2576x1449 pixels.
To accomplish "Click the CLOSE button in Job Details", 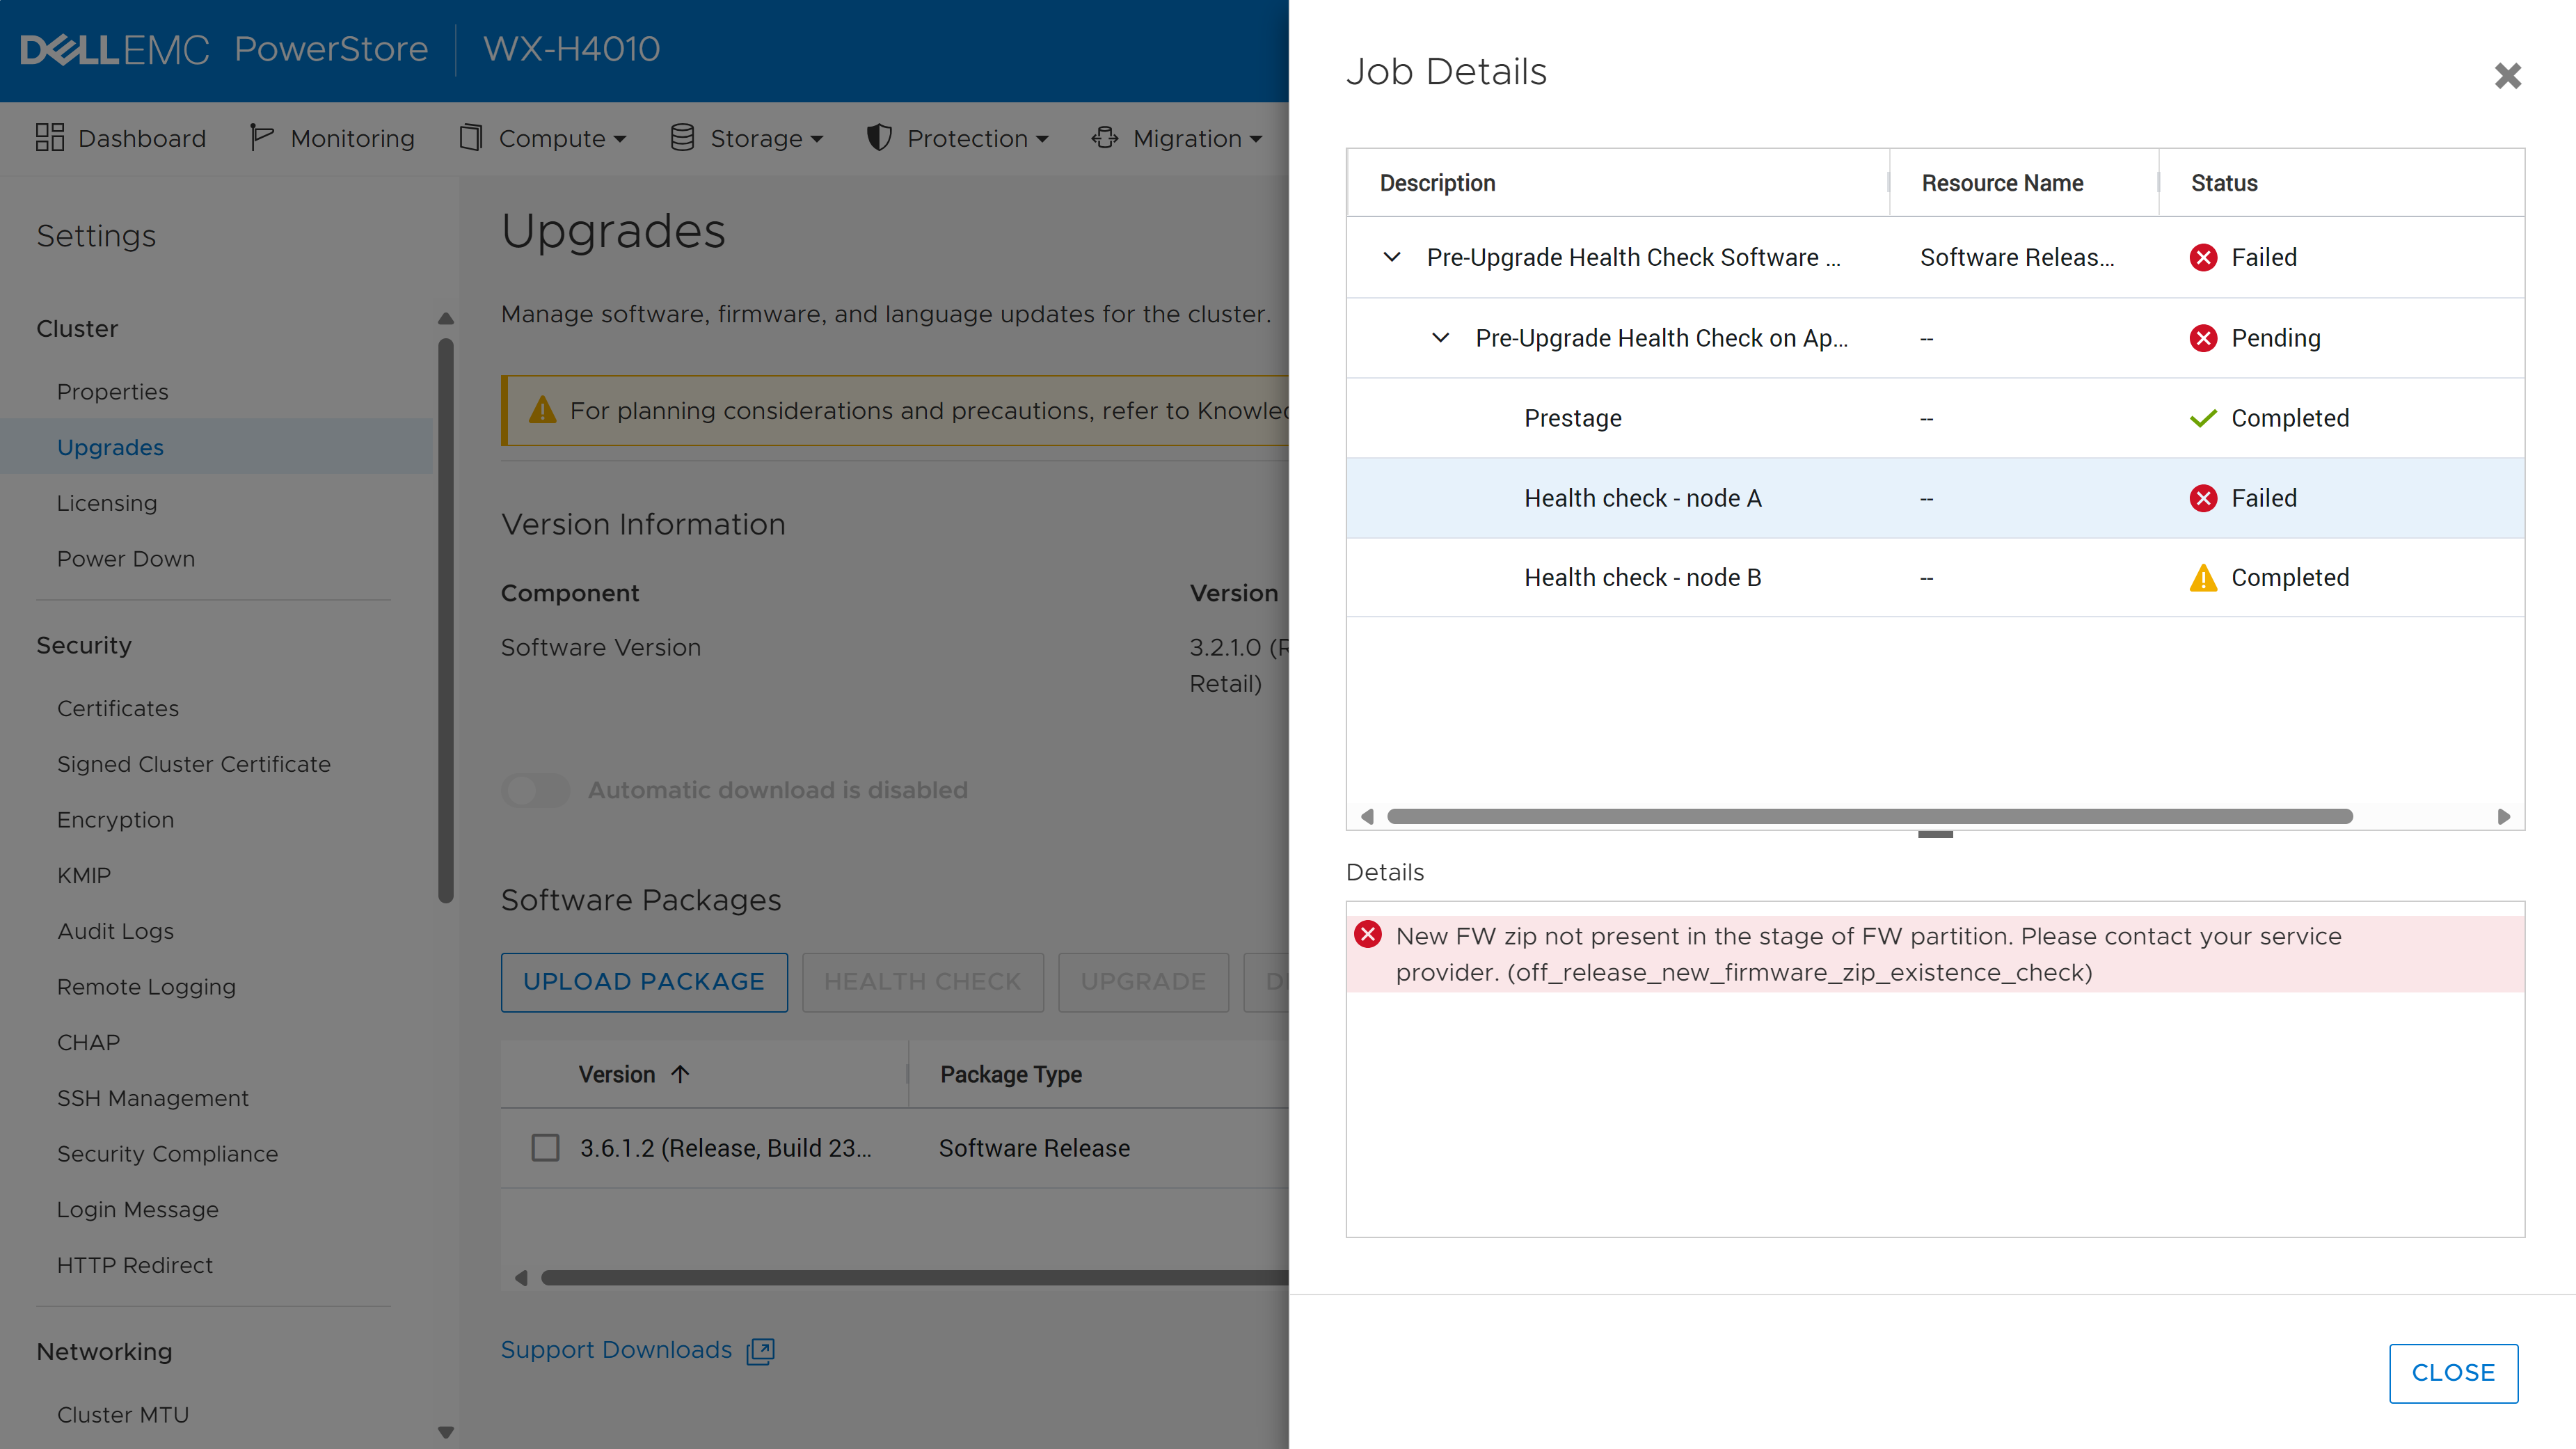I will click(2453, 1373).
